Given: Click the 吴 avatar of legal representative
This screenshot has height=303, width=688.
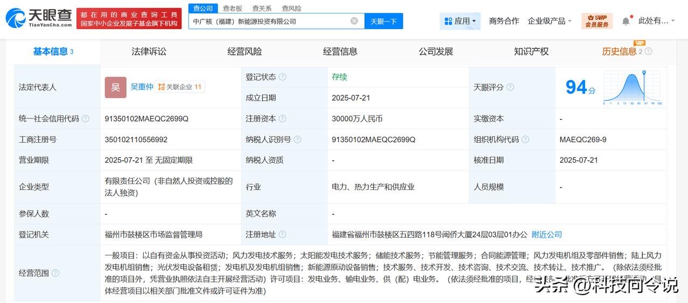Looking at the screenshot, I should pyautogui.click(x=115, y=87).
